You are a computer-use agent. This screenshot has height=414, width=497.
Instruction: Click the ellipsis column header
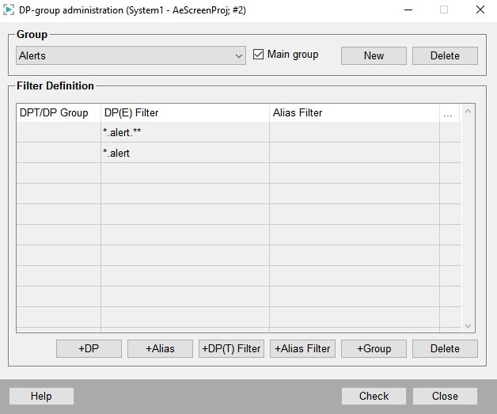coord(449,113)
